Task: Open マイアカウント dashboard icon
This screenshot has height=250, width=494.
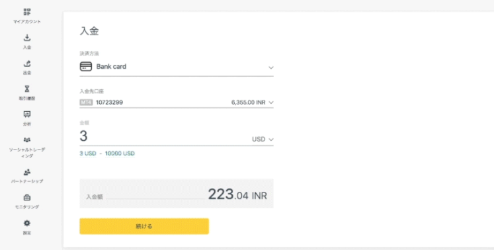Action: [27, 12]
